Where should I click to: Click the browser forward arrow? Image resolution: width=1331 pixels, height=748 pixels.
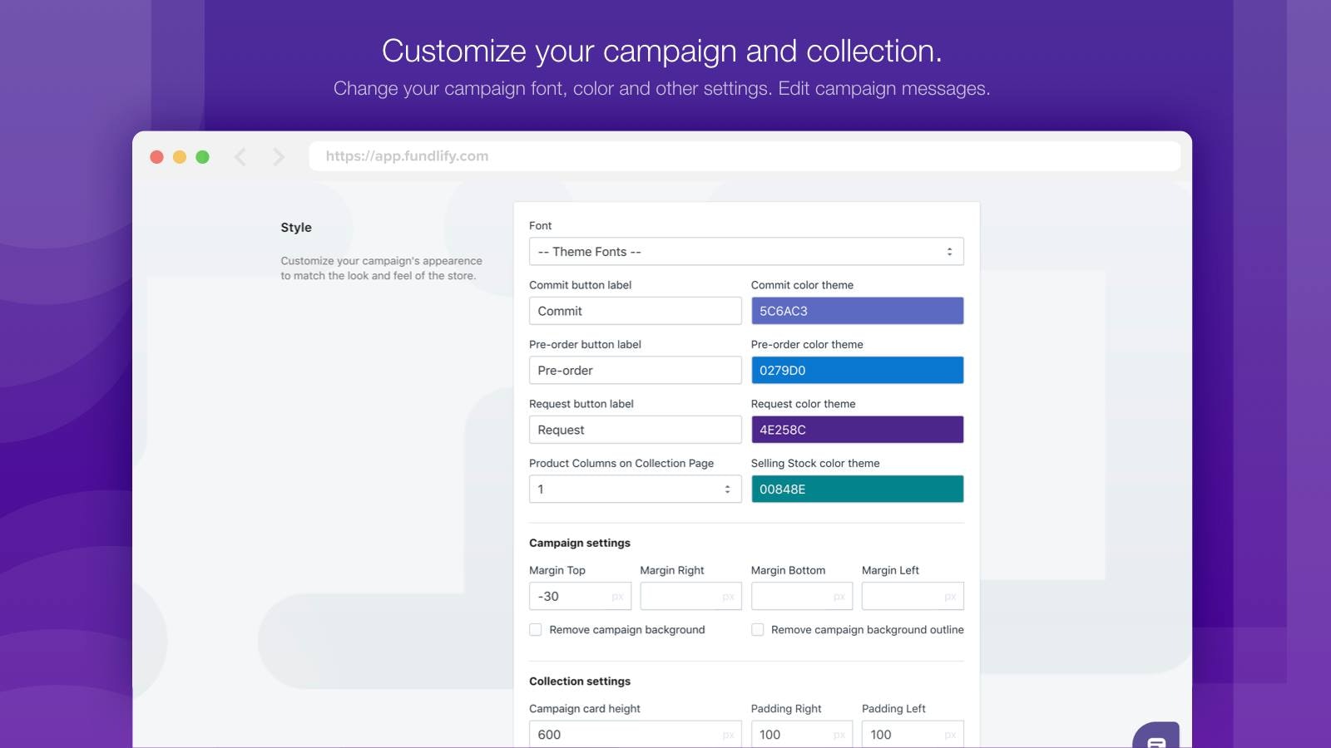click(x=279, y=156)
